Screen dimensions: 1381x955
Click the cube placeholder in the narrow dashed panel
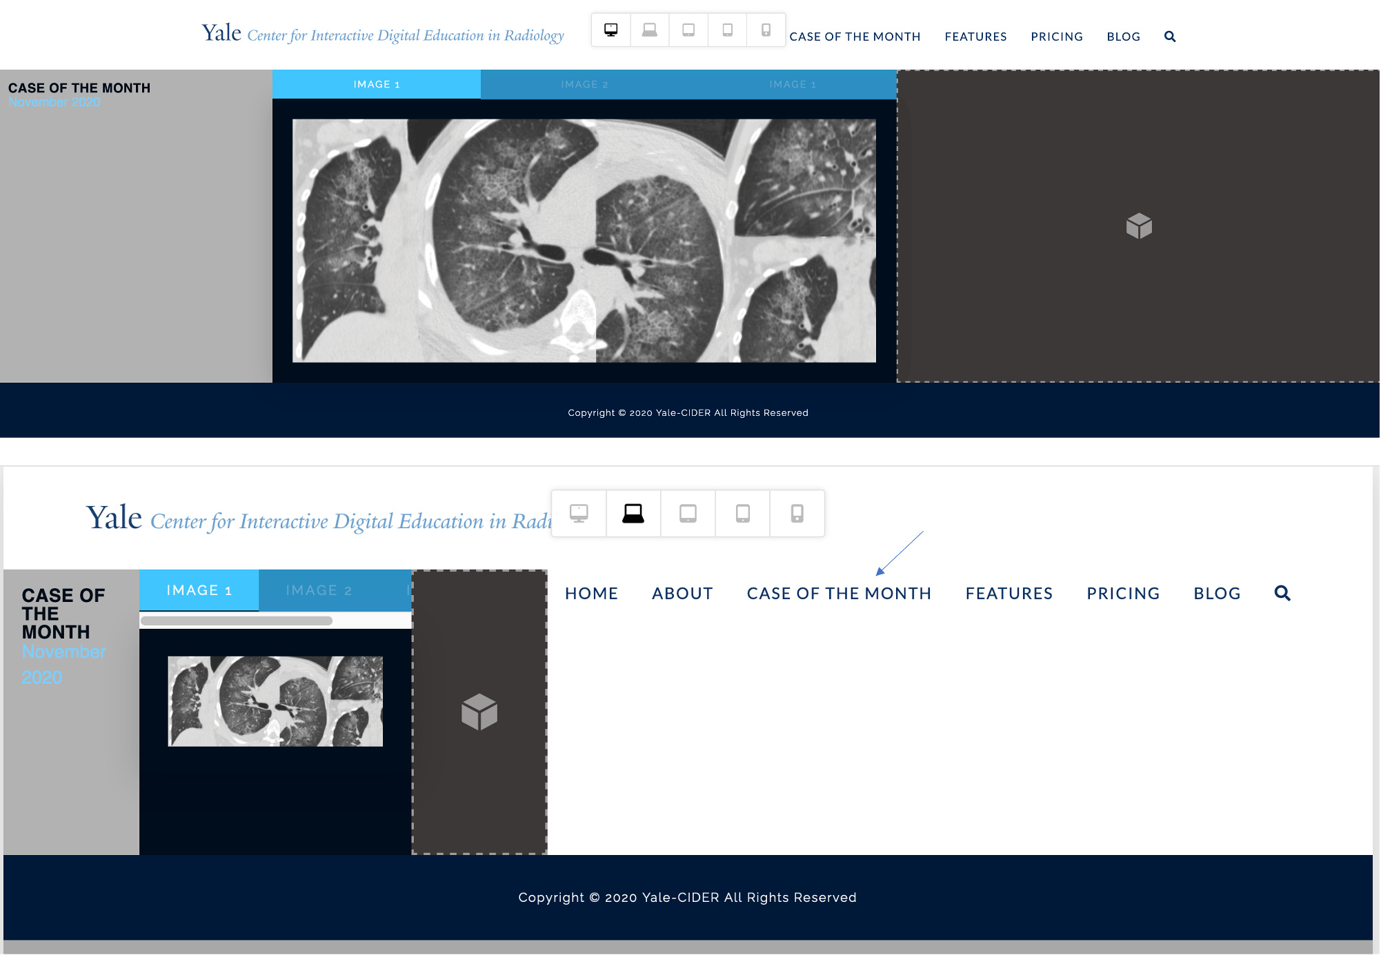tap(479, 712)
